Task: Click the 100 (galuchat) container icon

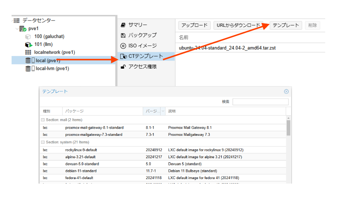Action: coord(28,37)
